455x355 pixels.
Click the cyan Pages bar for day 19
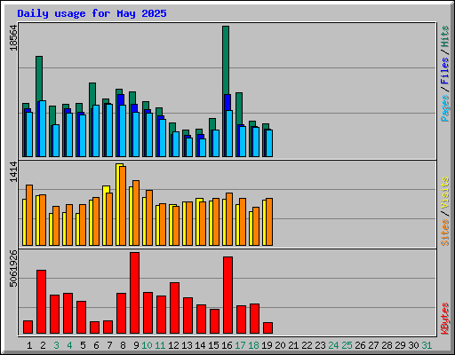[269, 143]
